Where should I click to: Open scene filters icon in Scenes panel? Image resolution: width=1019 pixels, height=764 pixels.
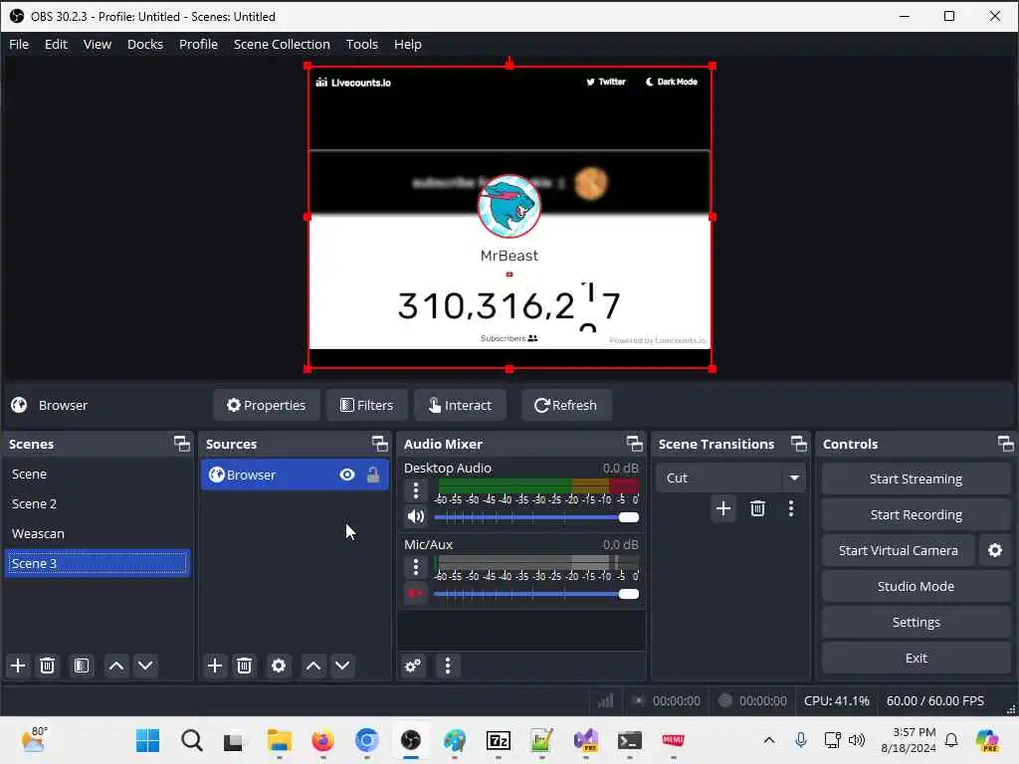coord(82,666)
